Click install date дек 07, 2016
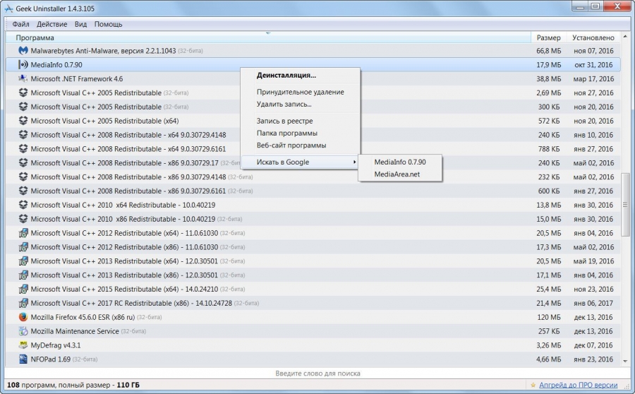Viewport: 635px width, 394px height. pyautogui.click(x=593, y=345)
